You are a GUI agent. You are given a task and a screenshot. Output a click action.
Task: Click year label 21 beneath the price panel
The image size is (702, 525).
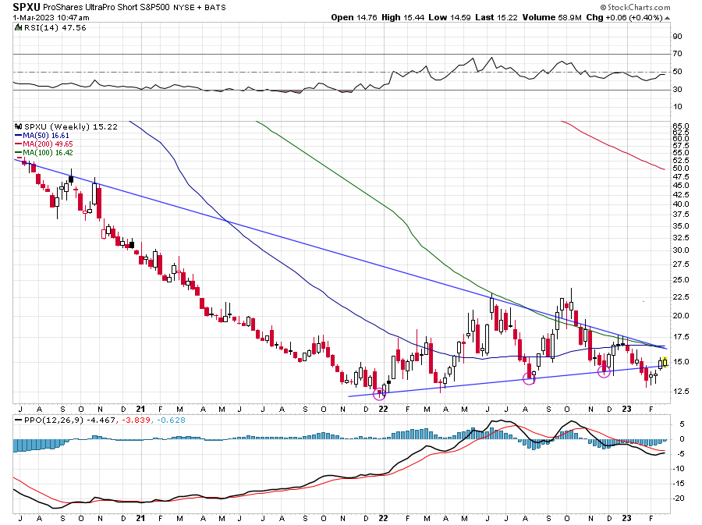click(140, 409)
